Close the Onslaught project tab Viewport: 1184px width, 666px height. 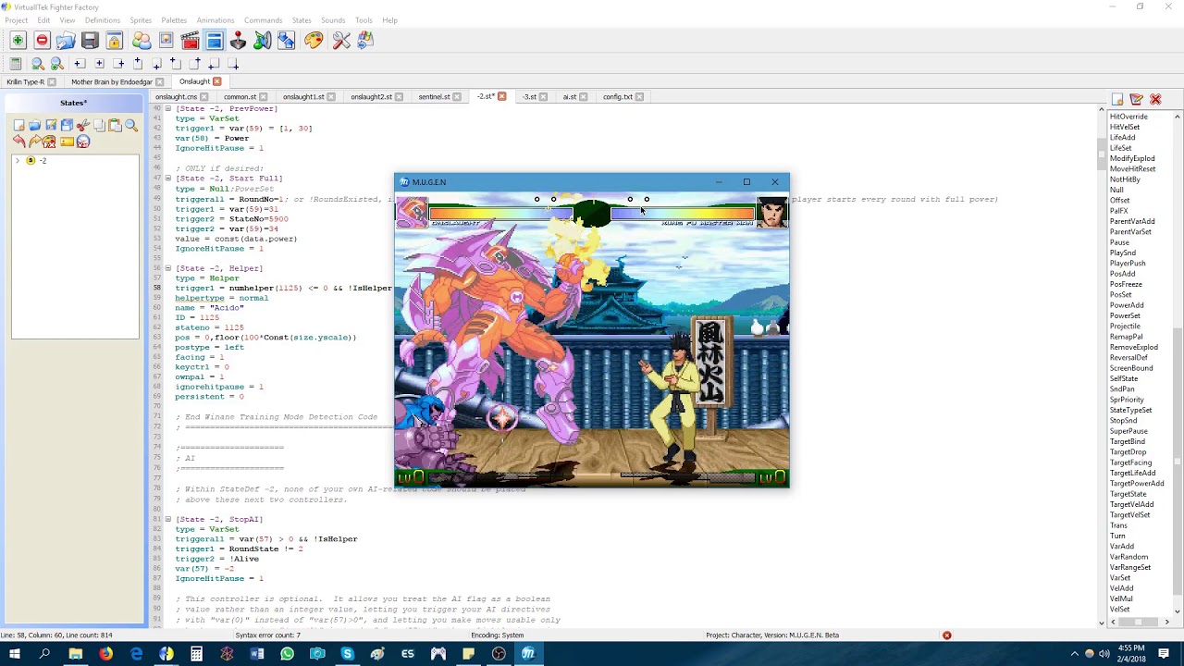coord(217,81)
